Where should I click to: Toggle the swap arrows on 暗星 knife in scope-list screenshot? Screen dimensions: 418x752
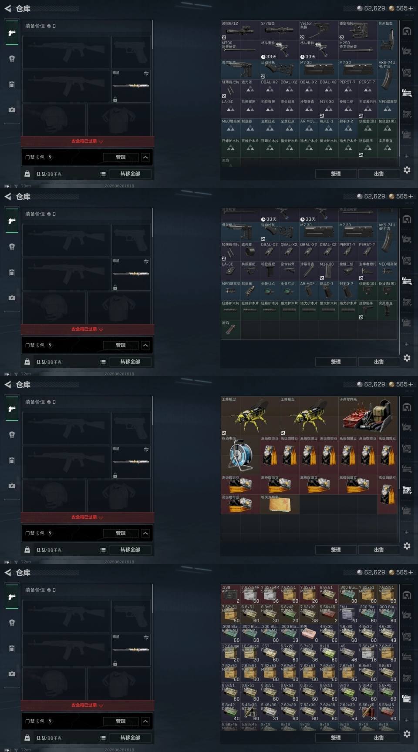146,73
